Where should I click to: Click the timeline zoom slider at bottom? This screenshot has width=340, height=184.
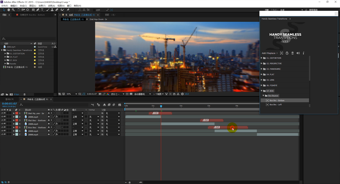pyautogui.click(x=130, y=182)
